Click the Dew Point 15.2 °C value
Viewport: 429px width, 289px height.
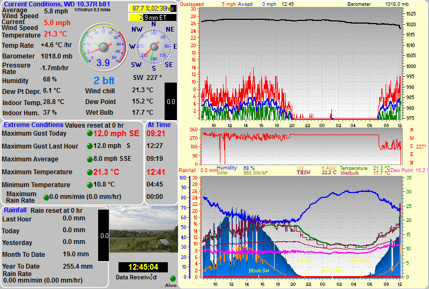(143, 101)
